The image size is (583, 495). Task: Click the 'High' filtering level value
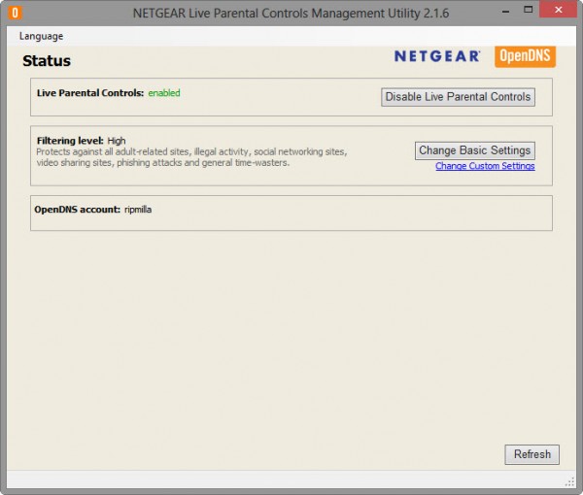[x=117, y=141]
